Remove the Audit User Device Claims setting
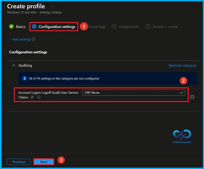Screen dimensions: 204x169 click(x=192, y=97)
